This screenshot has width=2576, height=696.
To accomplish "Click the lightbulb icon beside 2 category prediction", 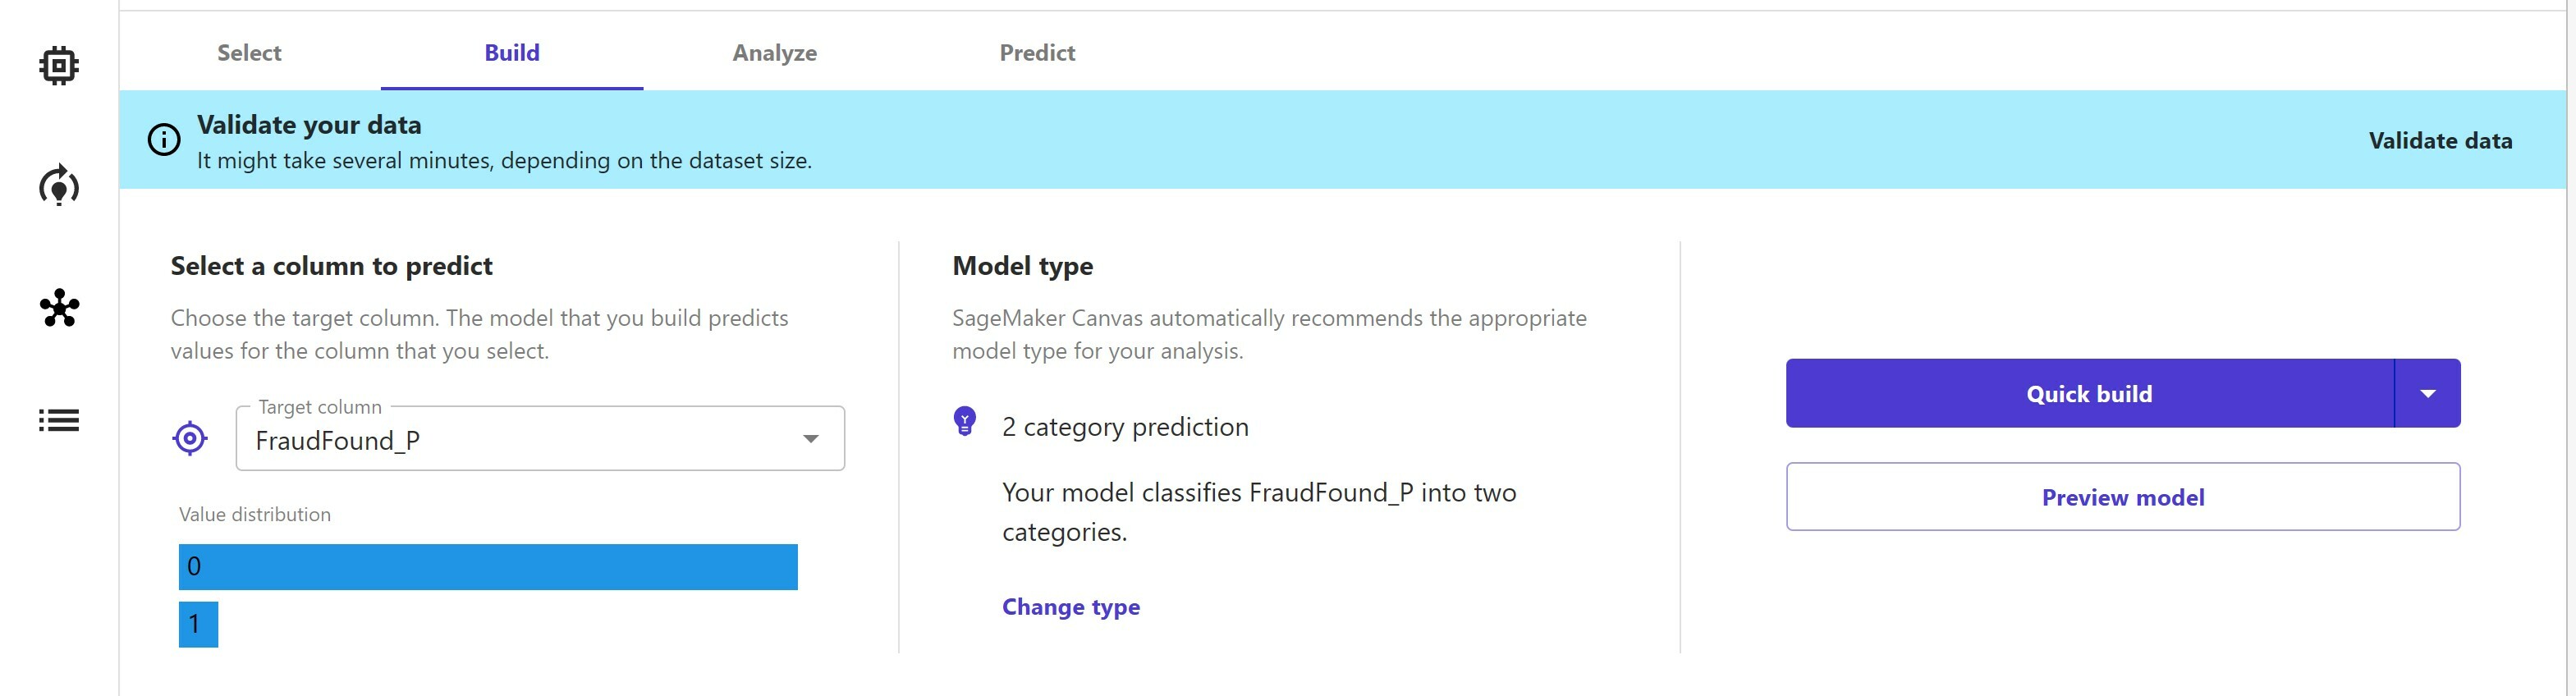I will (965, 421).
